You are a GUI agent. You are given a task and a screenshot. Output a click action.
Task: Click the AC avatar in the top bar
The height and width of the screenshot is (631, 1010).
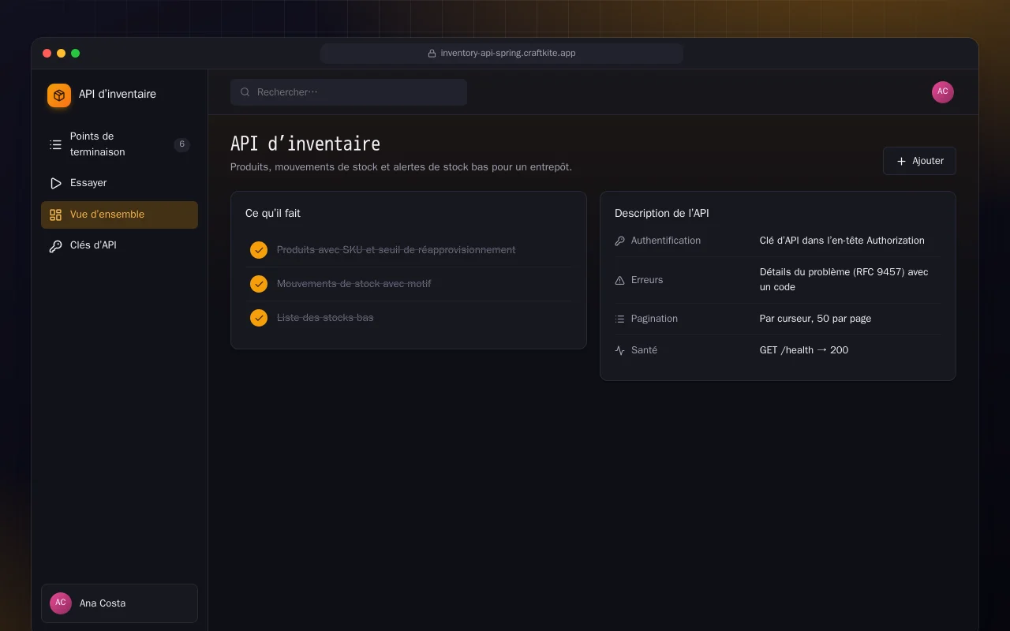coord(943,92)
